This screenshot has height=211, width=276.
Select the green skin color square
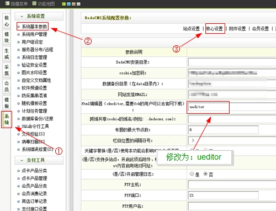point(63,4)
